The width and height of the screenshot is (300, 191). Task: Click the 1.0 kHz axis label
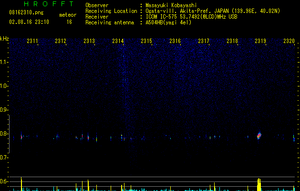click(4, 86)
